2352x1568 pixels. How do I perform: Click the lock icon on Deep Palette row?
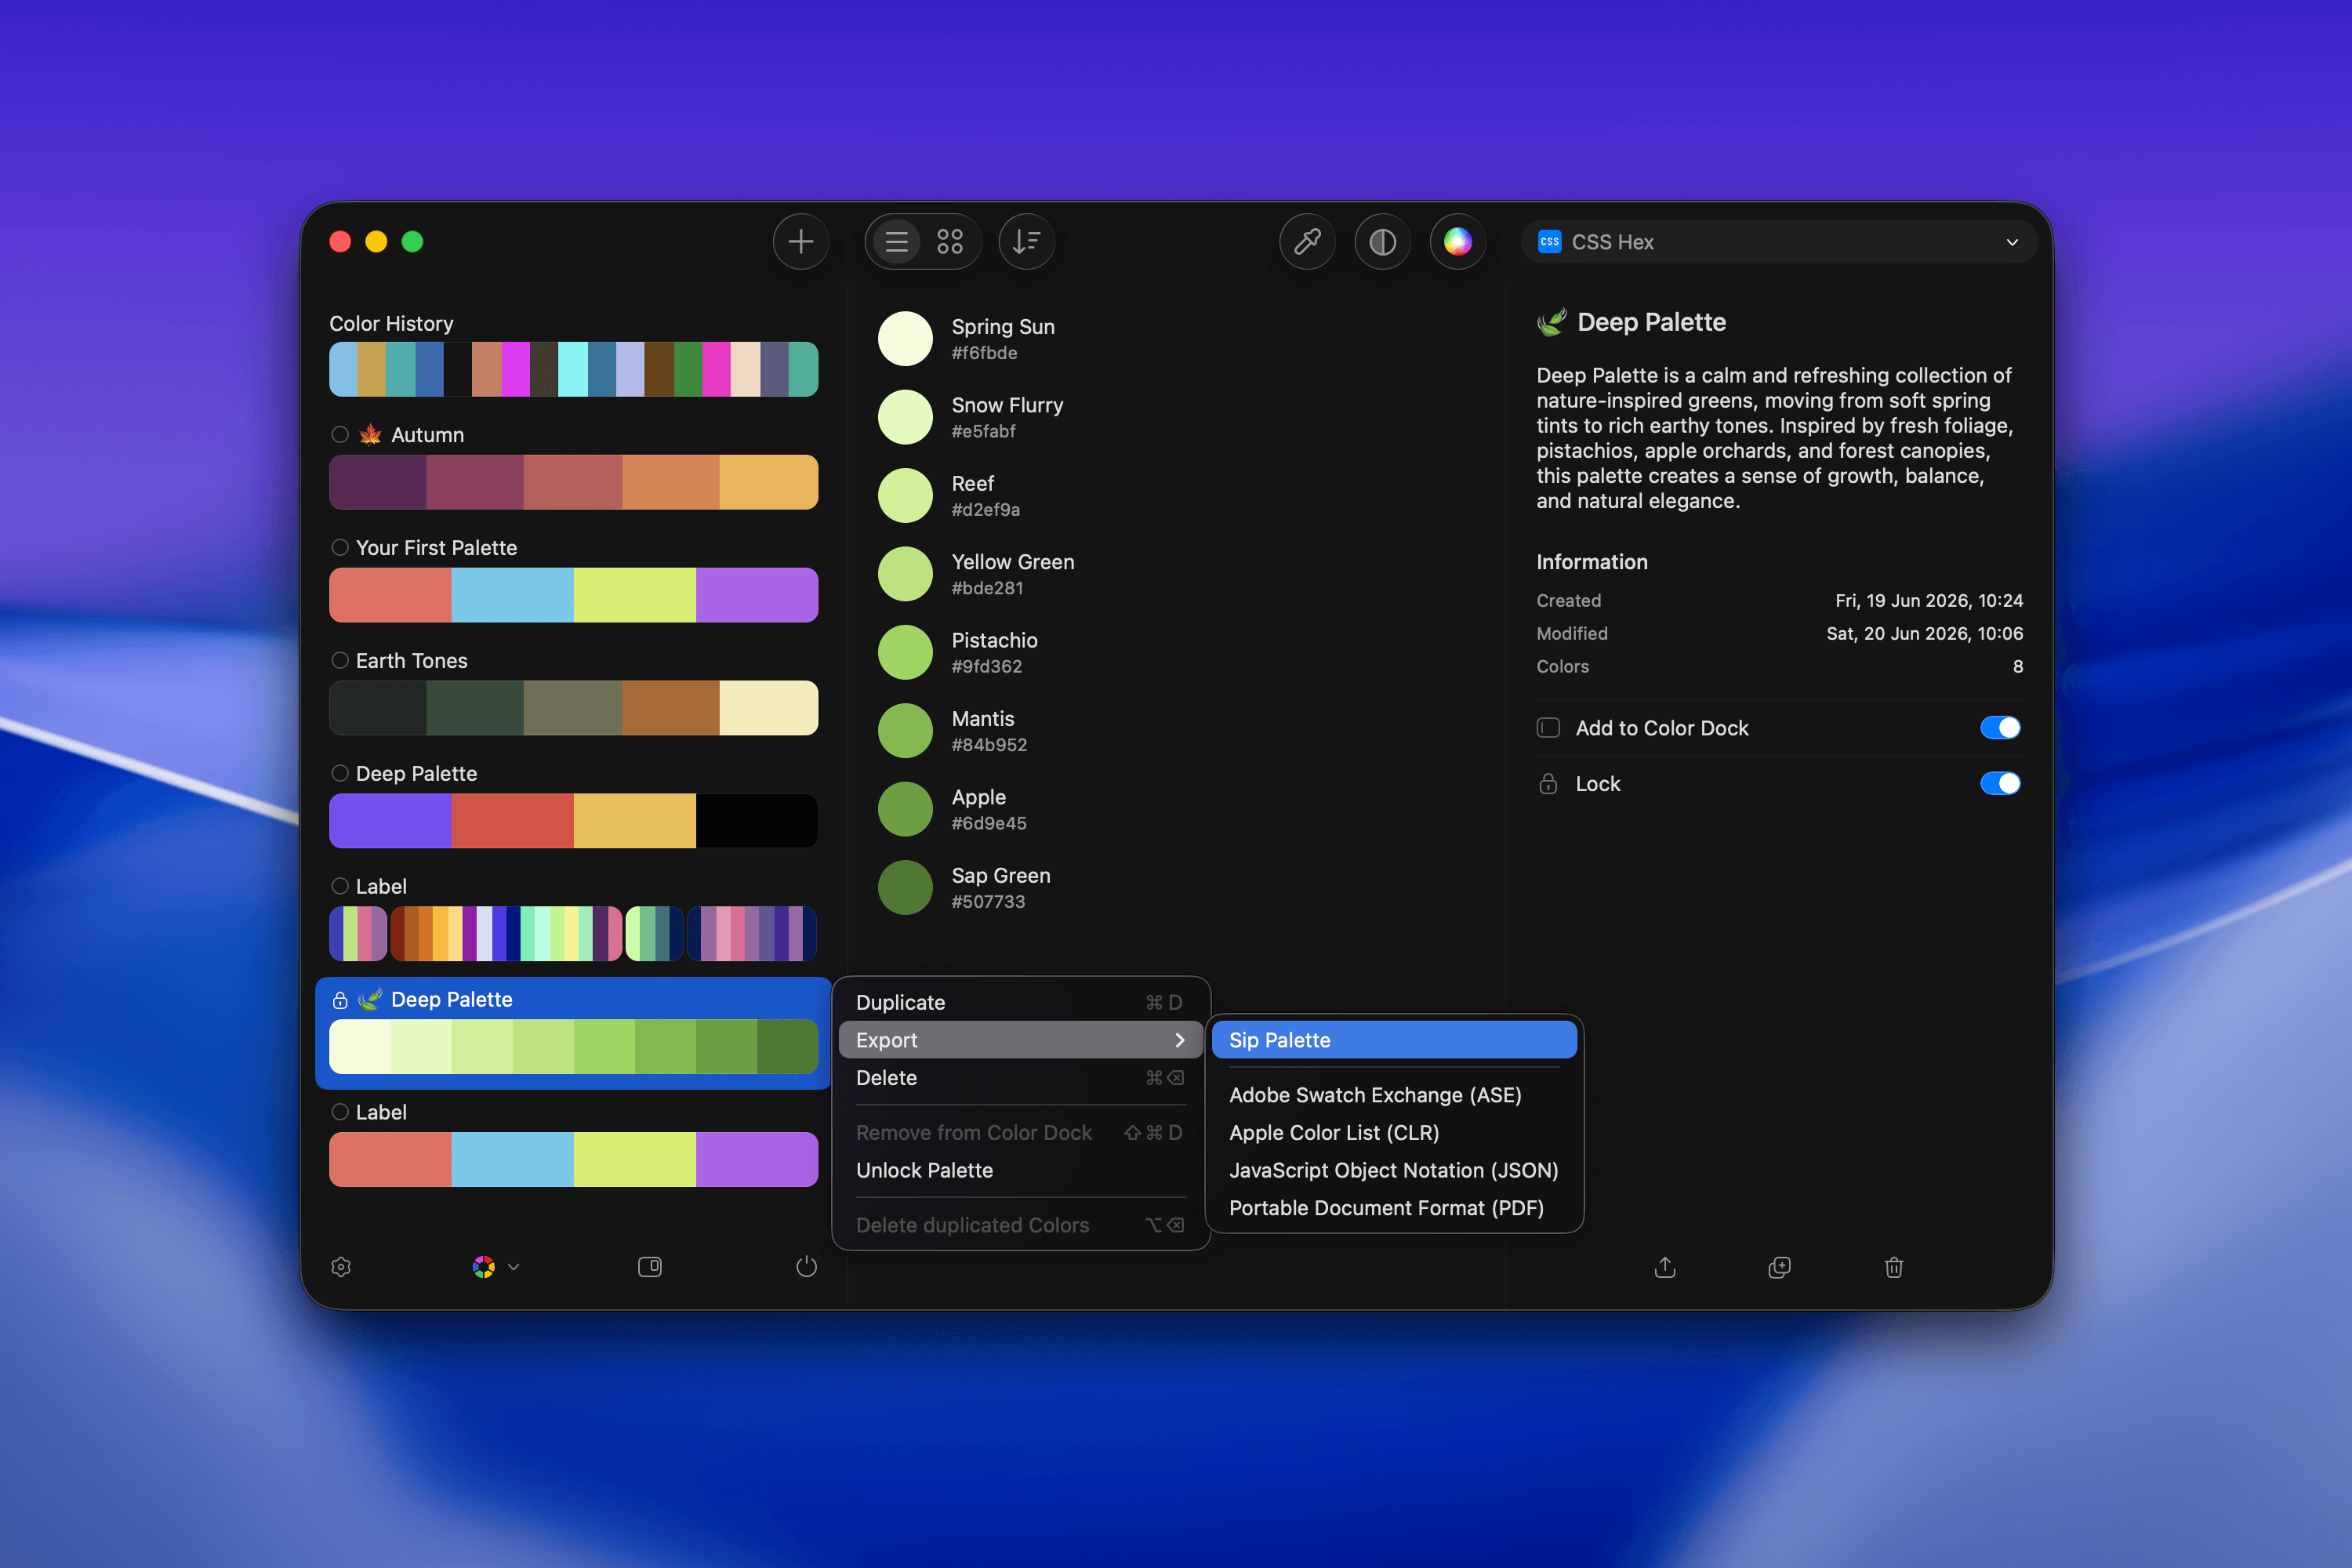pos(340,1000)
